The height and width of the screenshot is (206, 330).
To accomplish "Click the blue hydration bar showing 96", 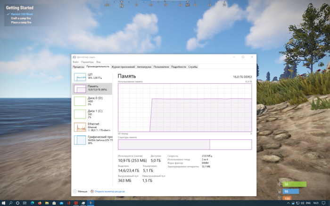I will tap(291, 191).
